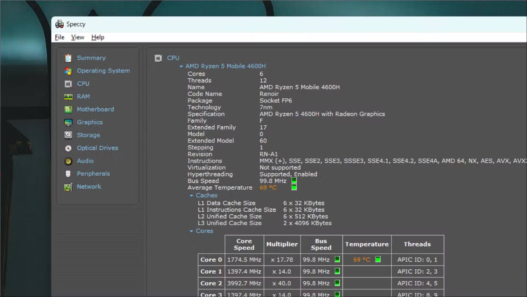This screenshot has height=297, width=527.
Task: Select the CPU link in sidebar
Action: (x=83, y=84)
